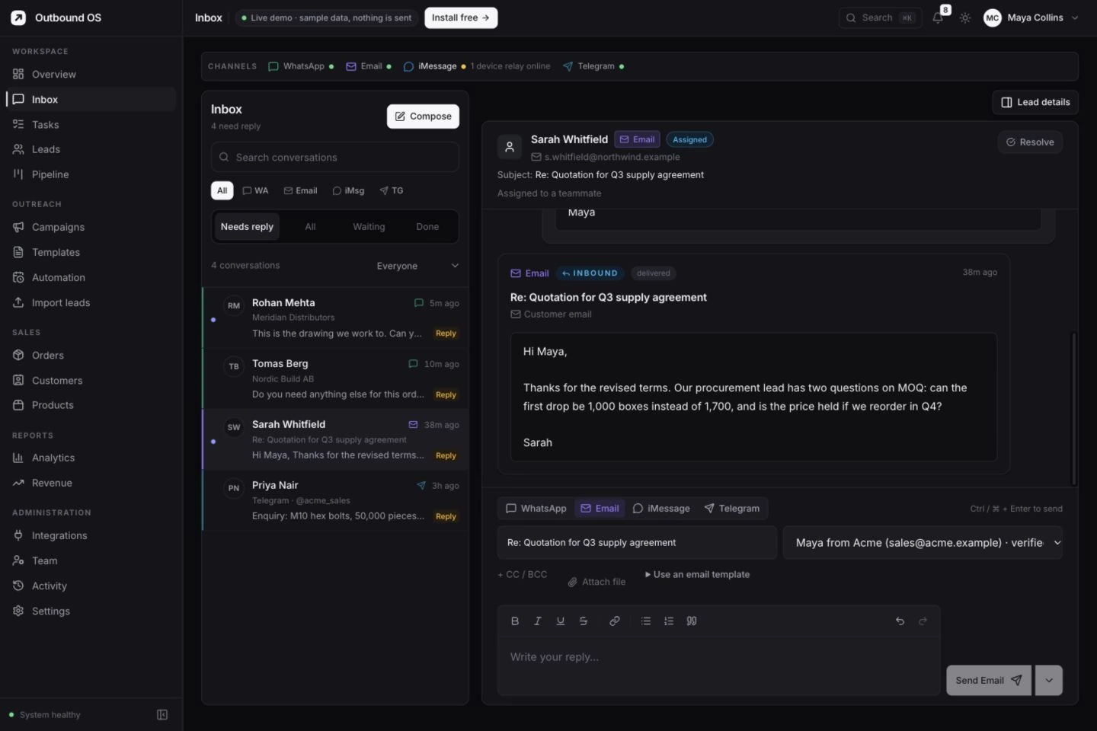Click the Write your reply text area

[x=718, y=665]
